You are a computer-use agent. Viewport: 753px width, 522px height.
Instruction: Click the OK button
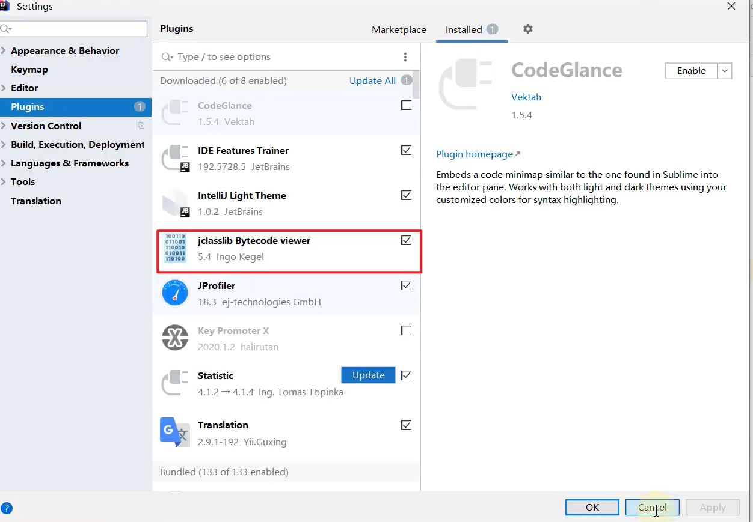click(x=592, y=508)
